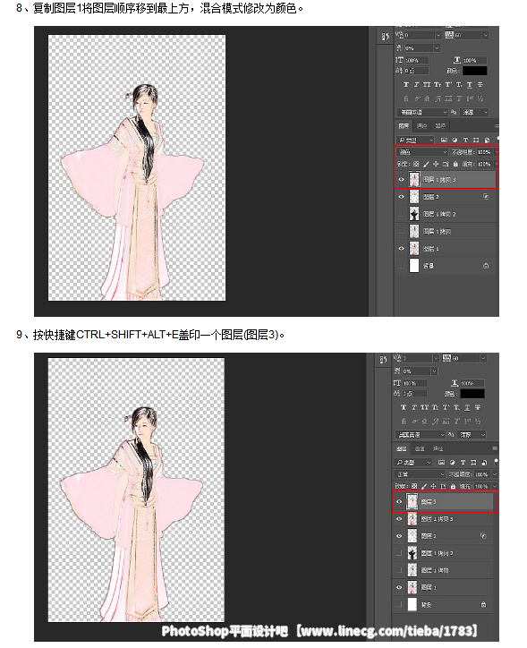Open language dropdown in step 9 Character panel
Screen dimensions: 527x648
point(420,435)
